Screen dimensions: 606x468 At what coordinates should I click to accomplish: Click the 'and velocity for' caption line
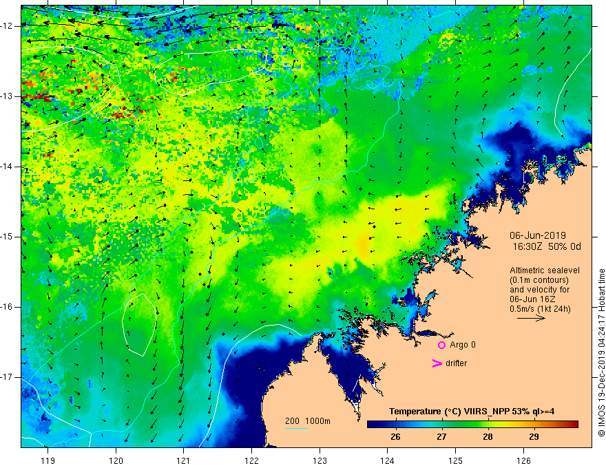pyautogui.click(x=539, y=290)
